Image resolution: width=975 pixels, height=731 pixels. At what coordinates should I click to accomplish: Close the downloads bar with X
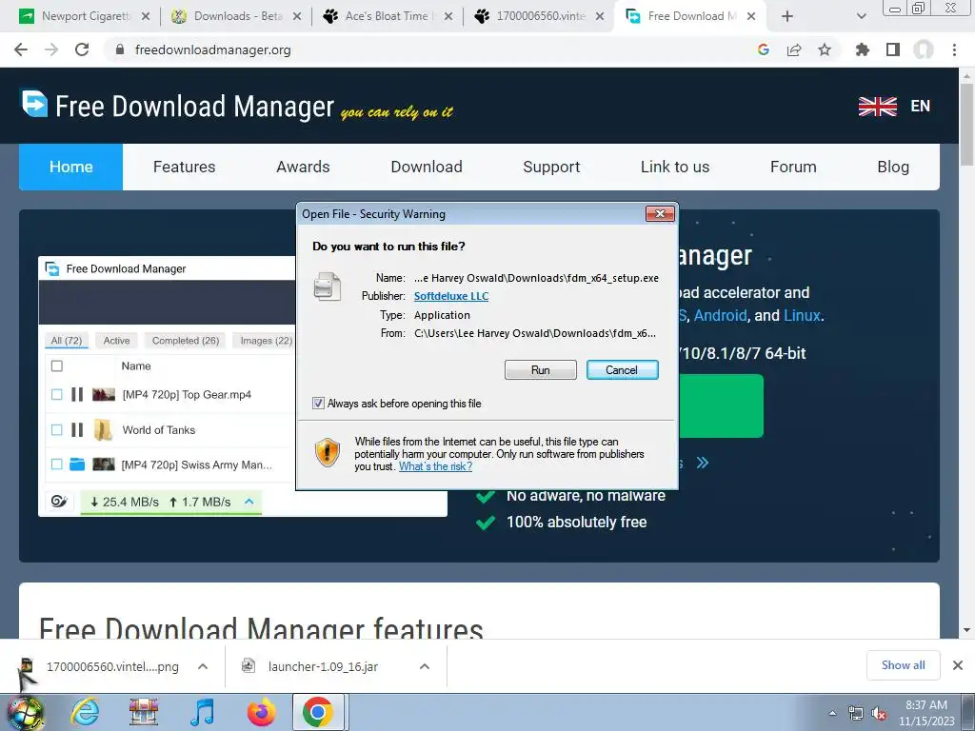958,665
